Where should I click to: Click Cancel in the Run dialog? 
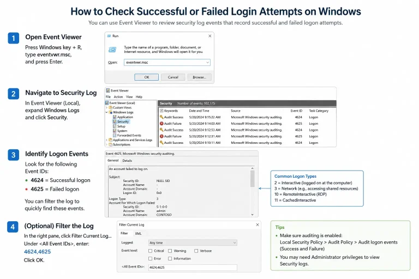click(x=173, y=77)
